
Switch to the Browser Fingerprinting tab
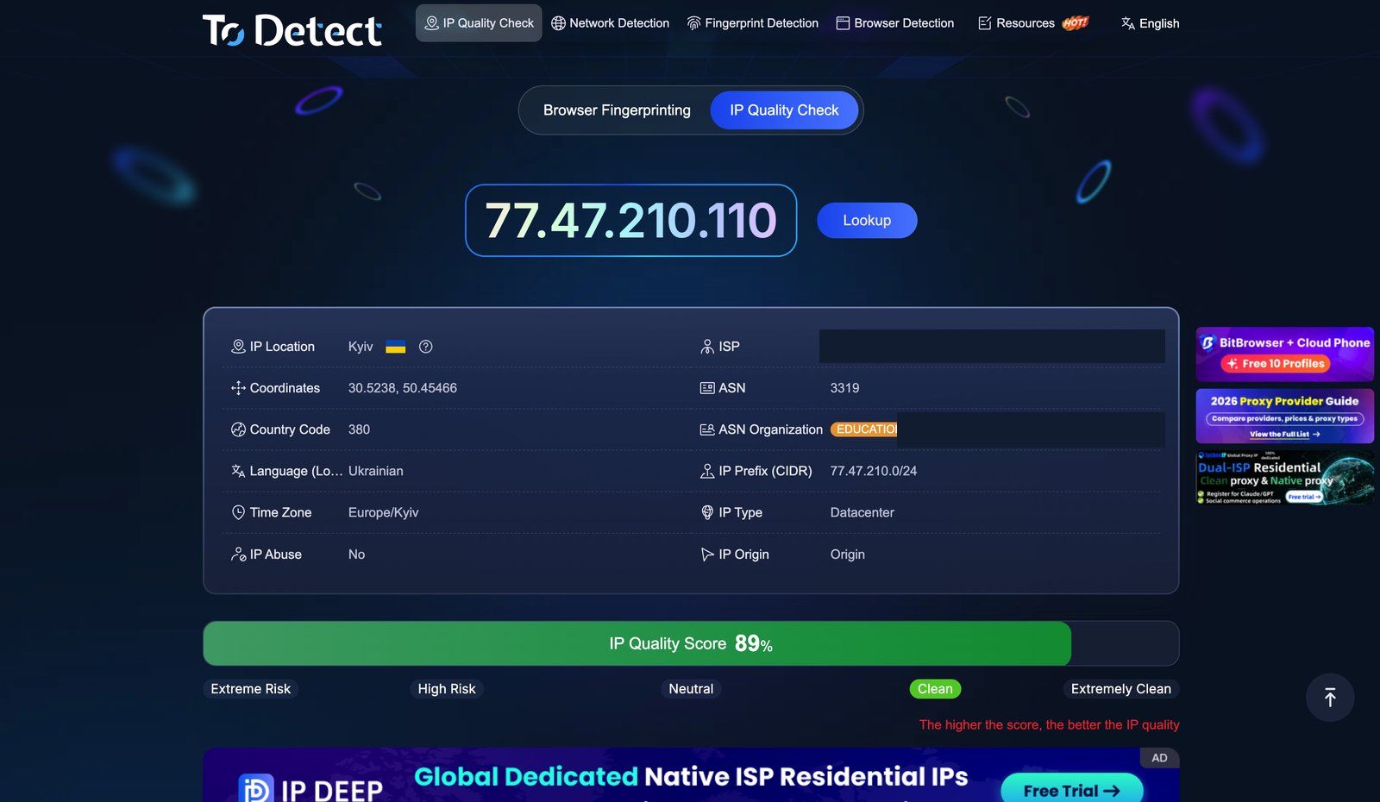[617, 110]
